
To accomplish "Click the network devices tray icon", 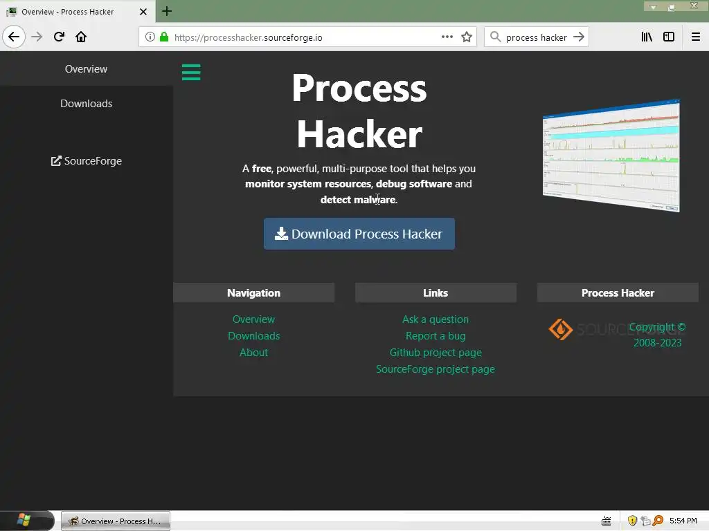I will point(645,521).
